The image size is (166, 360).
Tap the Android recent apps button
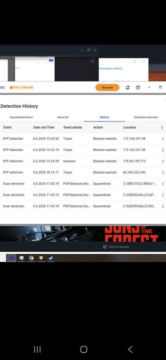(x=37, y=350)
